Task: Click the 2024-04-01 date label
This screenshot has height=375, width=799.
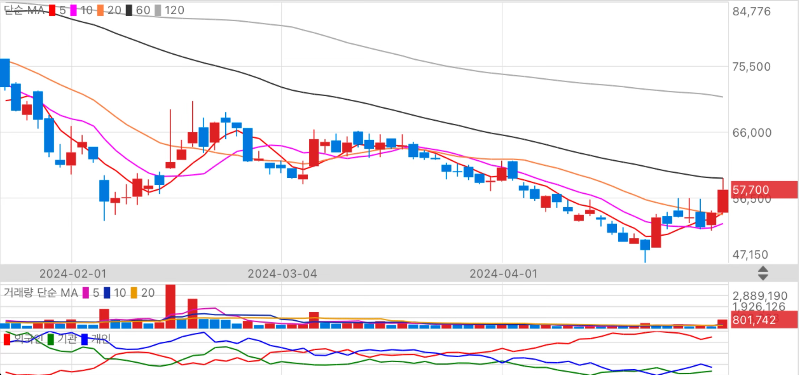Action: (503, 274)
